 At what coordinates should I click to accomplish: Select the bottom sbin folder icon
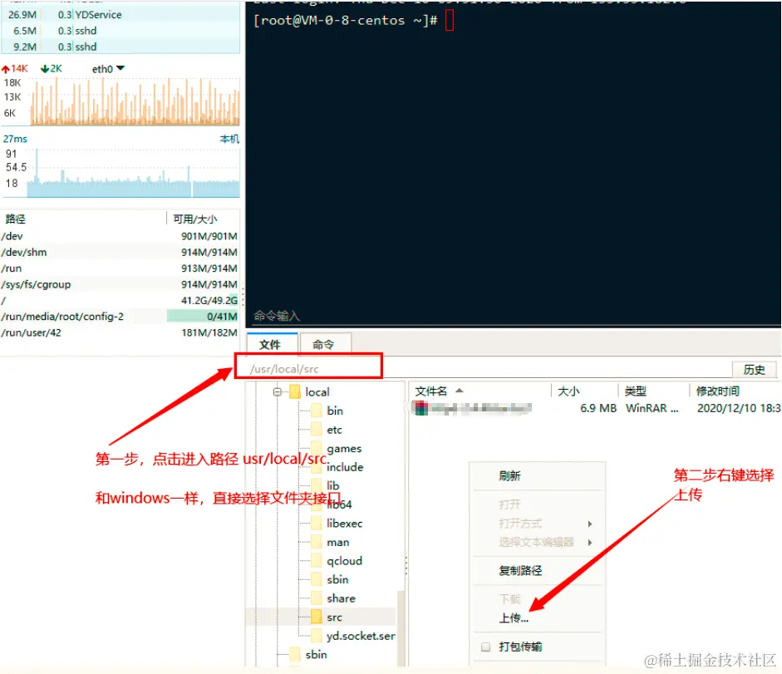(x=295, y=655)
